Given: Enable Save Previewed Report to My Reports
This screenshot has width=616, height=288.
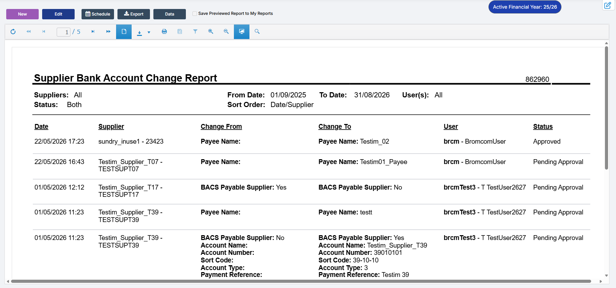Looking at the screenshot, I should [x=195, y=13].
